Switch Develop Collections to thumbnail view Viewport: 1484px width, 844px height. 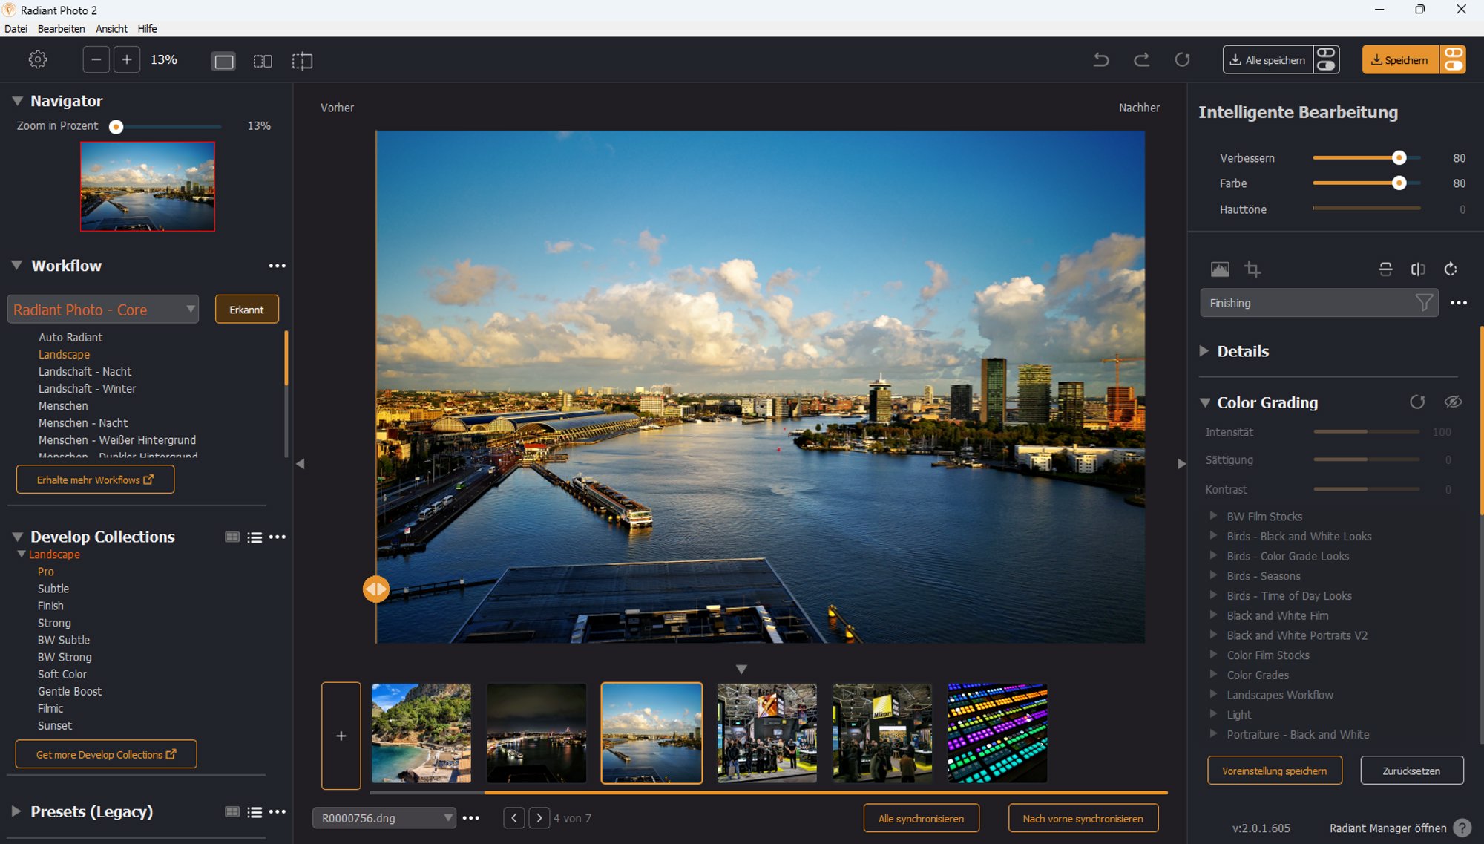232,537
